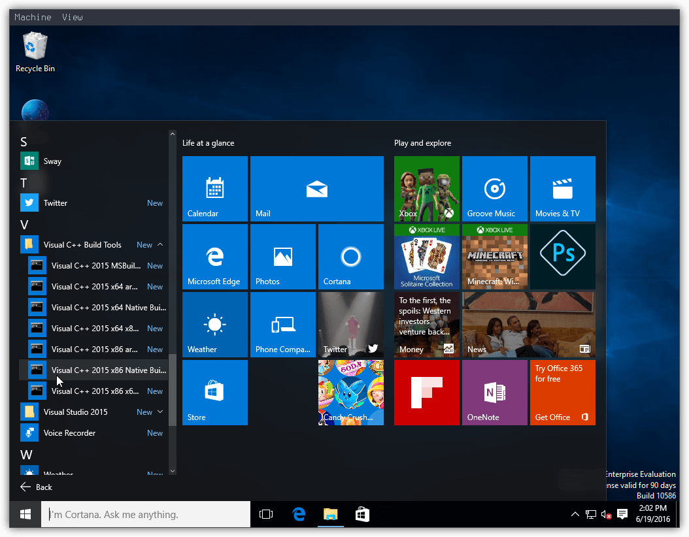Image resolution: width=689 pixels, height=537 pixels.
Task: Click the app list scrollbar thumb
Action: (173, 390)
